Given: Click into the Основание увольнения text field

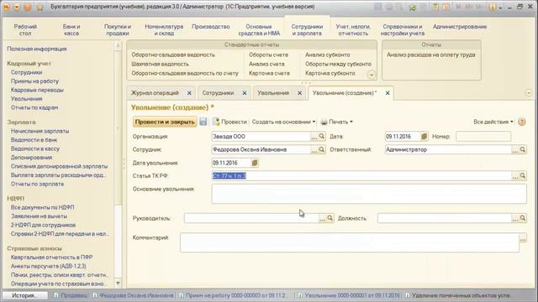Looking at the screenshot, I should pos(369,194).
